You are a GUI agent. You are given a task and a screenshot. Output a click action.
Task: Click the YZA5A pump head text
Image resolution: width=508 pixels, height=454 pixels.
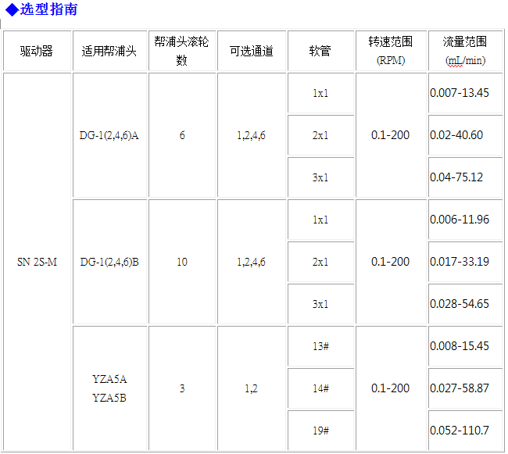click(x=109, y=379)
